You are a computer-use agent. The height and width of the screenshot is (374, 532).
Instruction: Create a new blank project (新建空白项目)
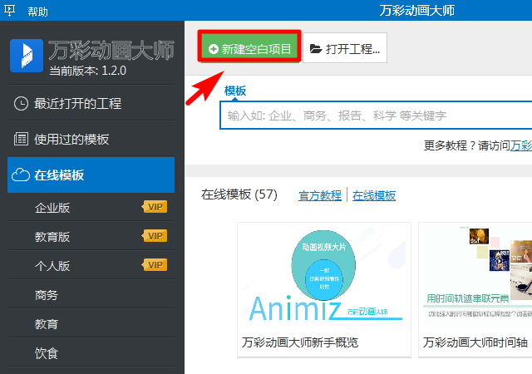point(249,49)
